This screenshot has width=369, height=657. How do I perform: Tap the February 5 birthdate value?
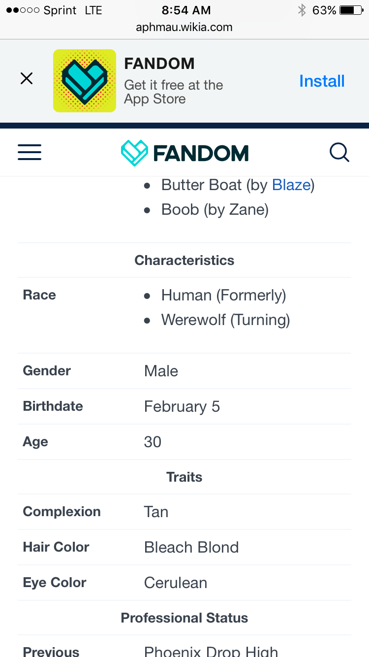(182, 407)
